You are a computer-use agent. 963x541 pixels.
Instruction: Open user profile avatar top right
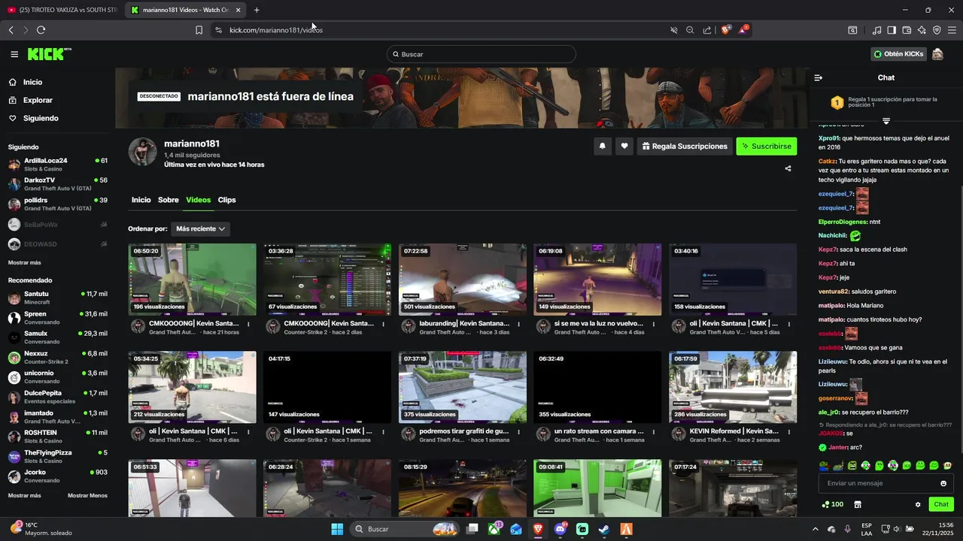click(937, 54)
